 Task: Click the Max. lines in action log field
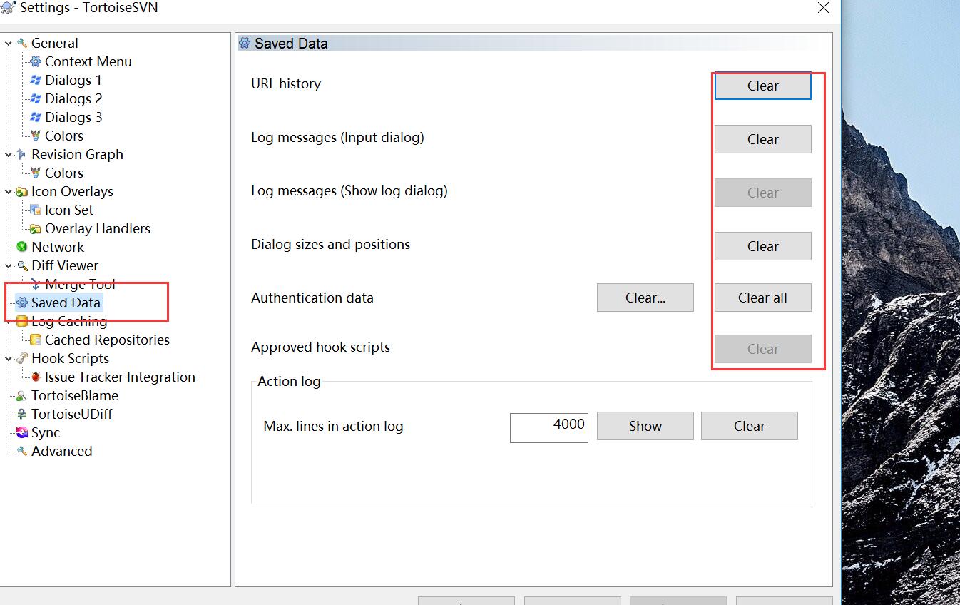click(x=549, y=427)
